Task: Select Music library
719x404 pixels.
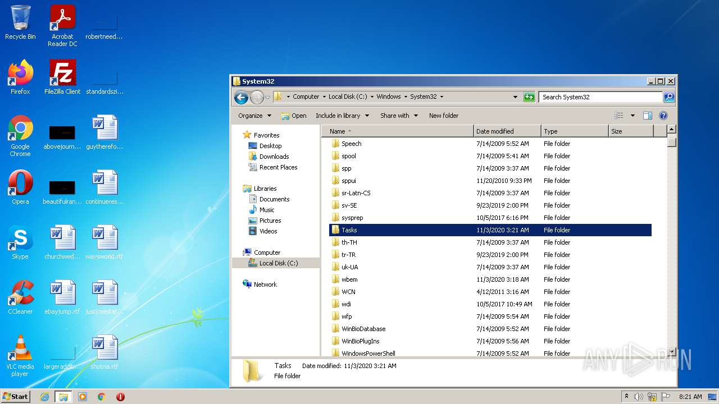Action: (x=267, y=210)
